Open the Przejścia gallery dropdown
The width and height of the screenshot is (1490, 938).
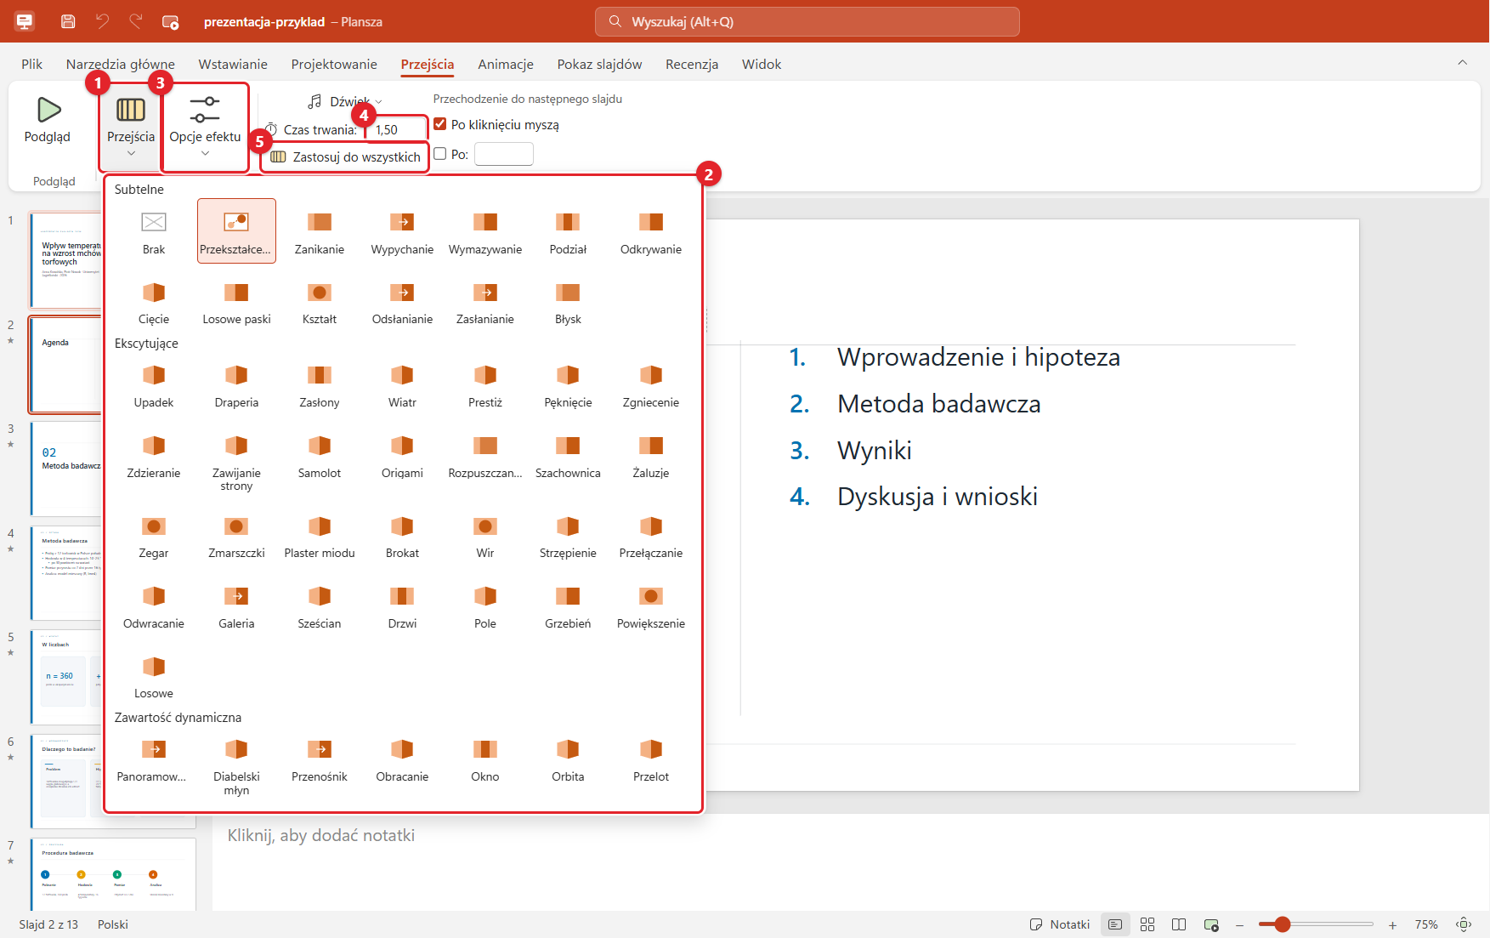131,128
